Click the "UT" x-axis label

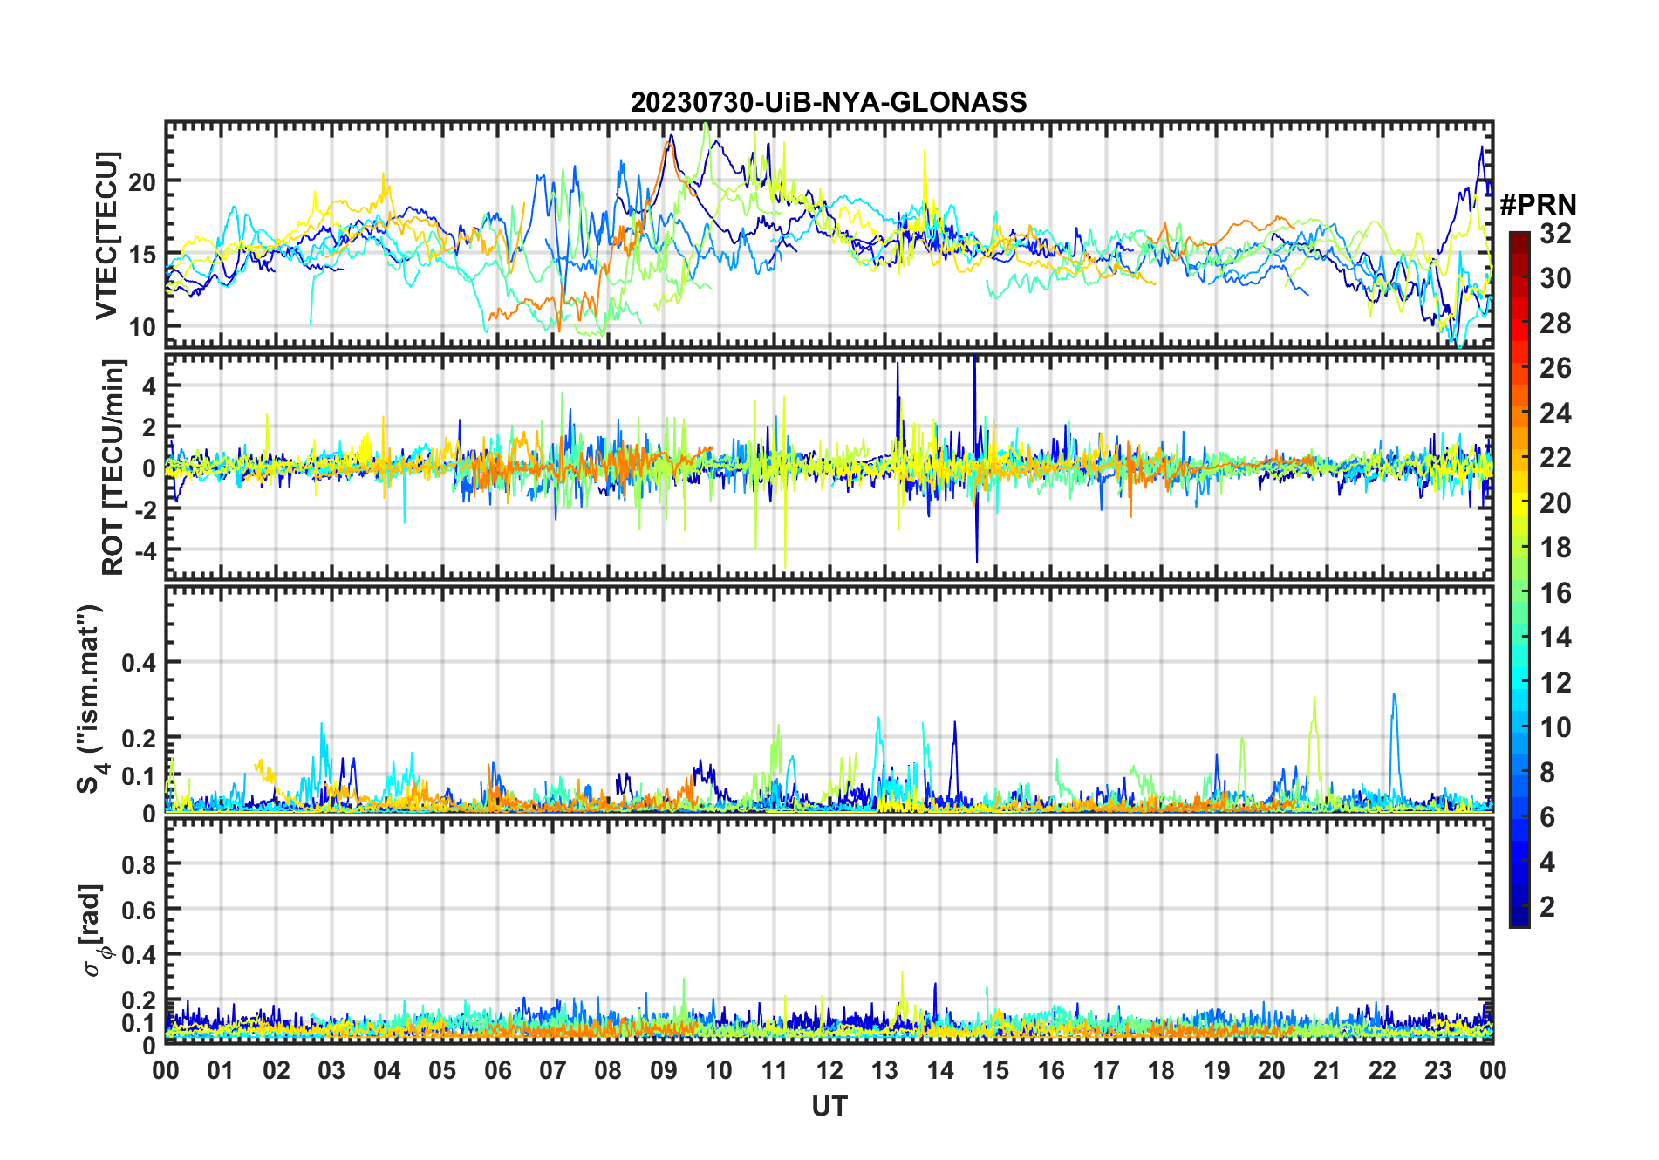click(x=829, y=1106)
